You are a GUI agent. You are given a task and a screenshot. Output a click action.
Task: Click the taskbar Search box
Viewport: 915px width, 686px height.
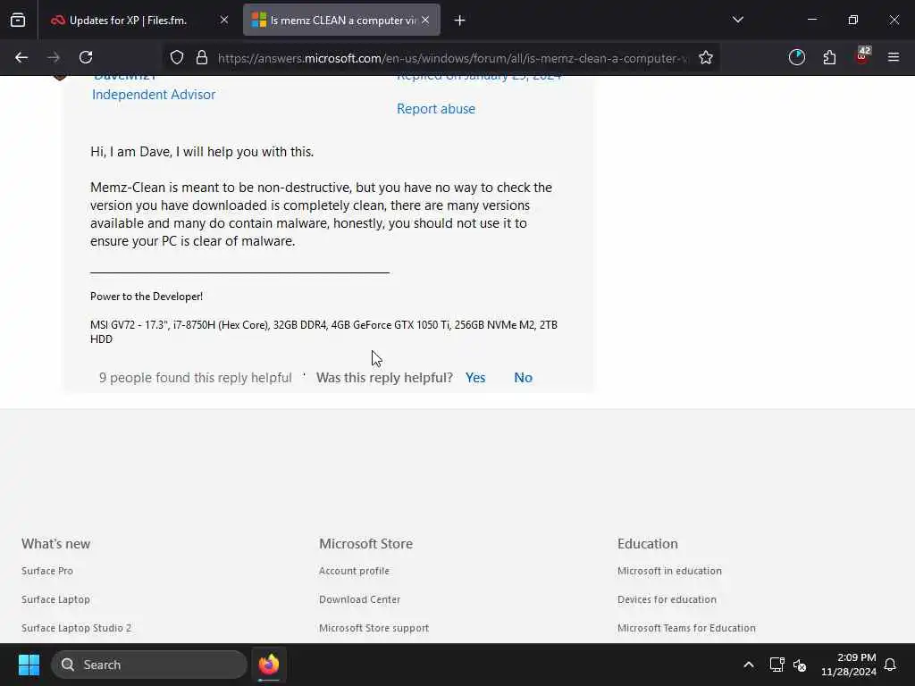(x=149, y=665)
